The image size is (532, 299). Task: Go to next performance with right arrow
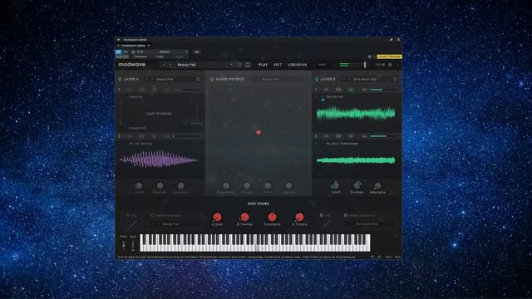click(x=170, y=65)
